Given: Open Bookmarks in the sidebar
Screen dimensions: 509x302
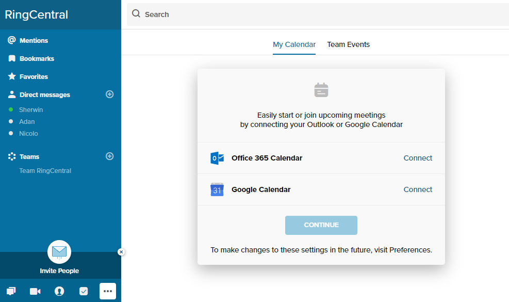Looking at the screenshot, I should (x=37, y=59).
